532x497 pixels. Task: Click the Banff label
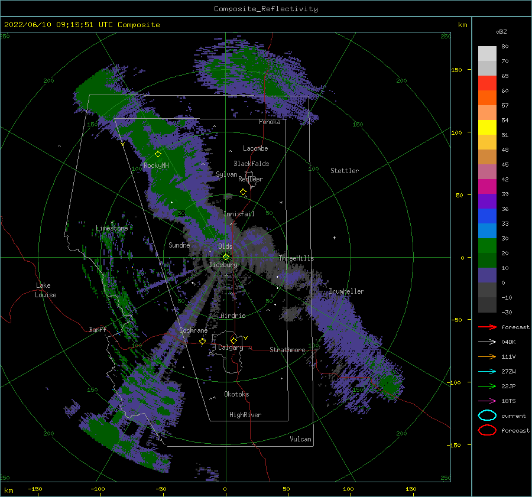98,329
